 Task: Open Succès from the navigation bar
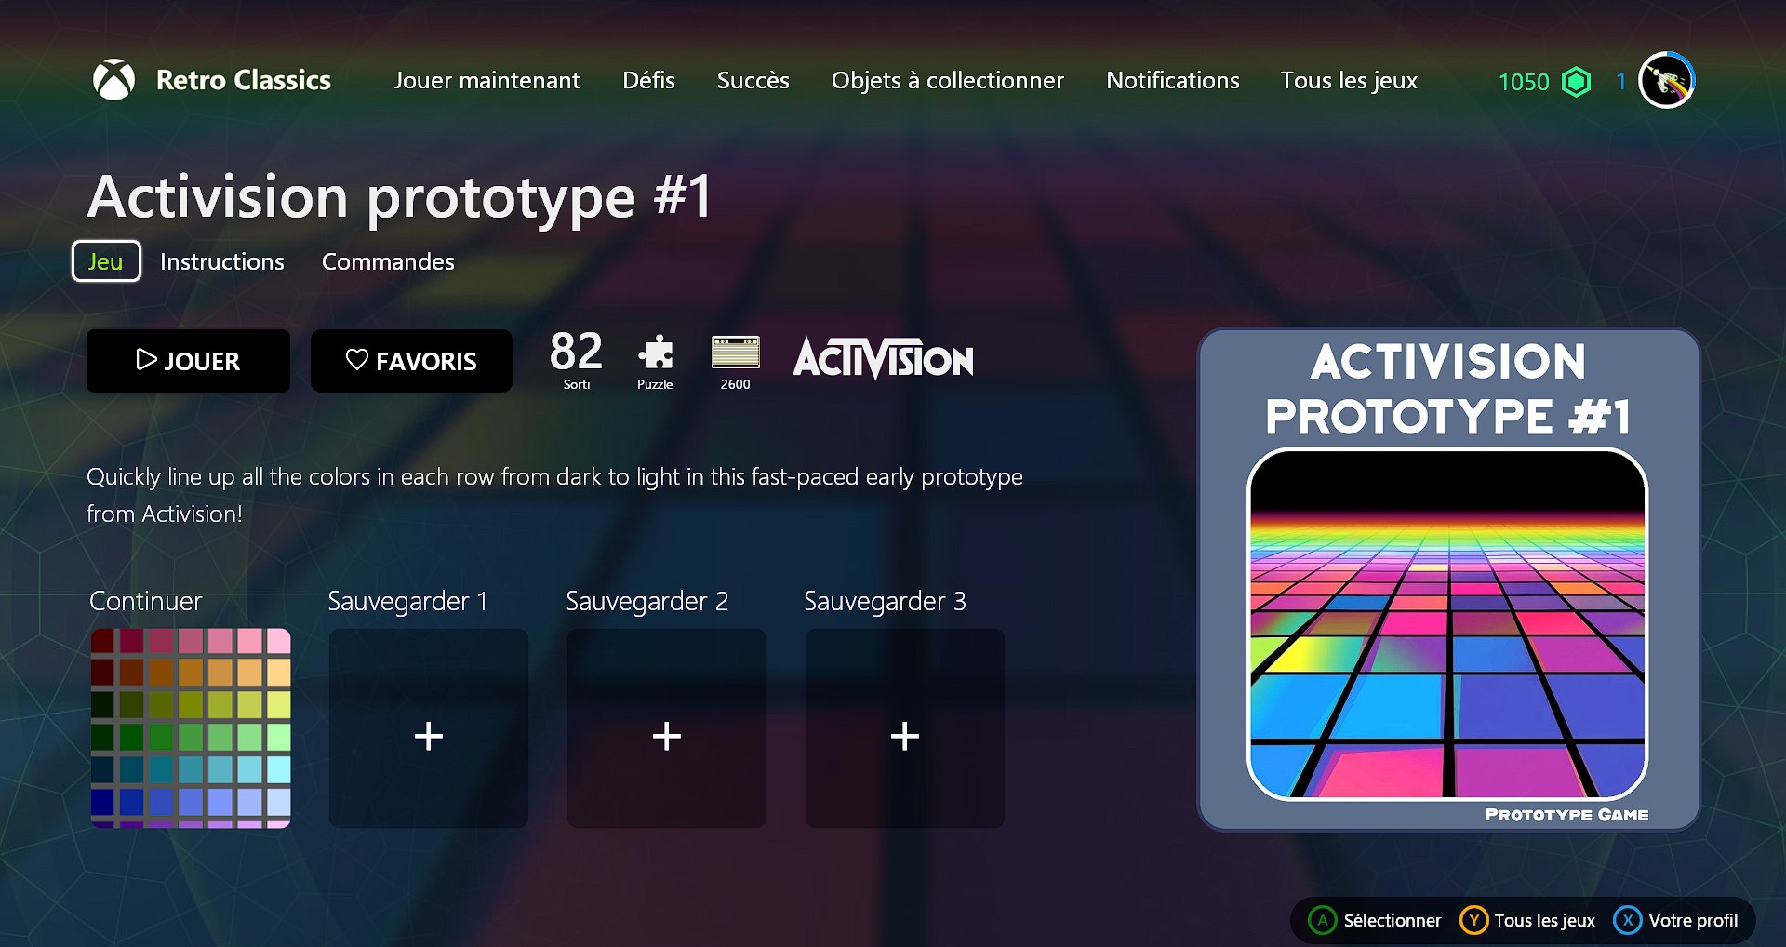[753, 81]
